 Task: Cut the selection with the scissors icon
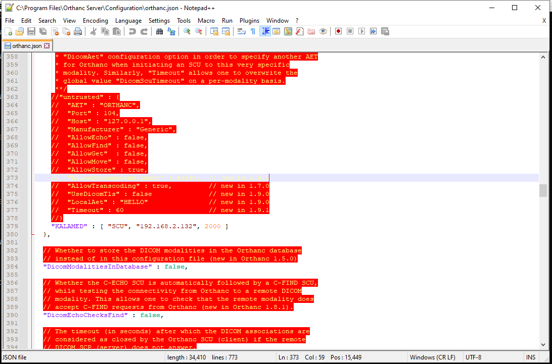point(94,31)
